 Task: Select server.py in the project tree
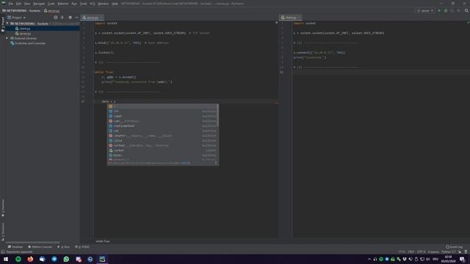click(25, 34)
